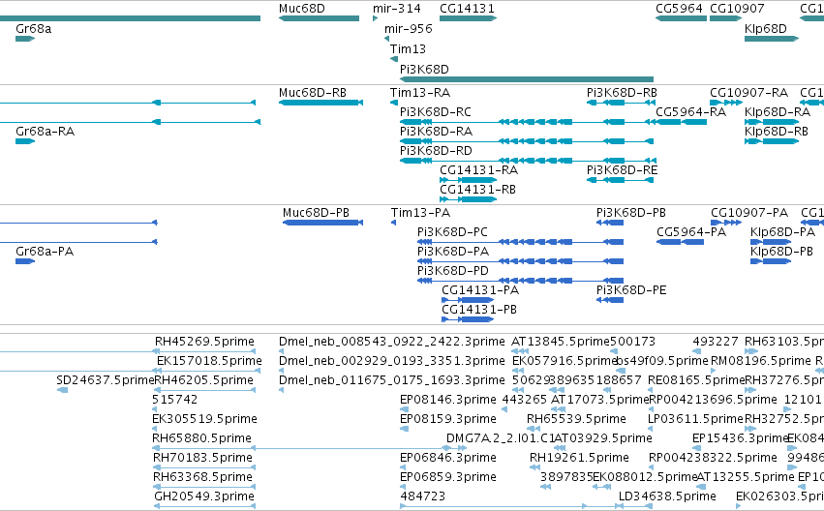Select the CG10907-RA transcript label
Image resolution: width=824 pixels, height=511 pixels.
click(748, 93)
